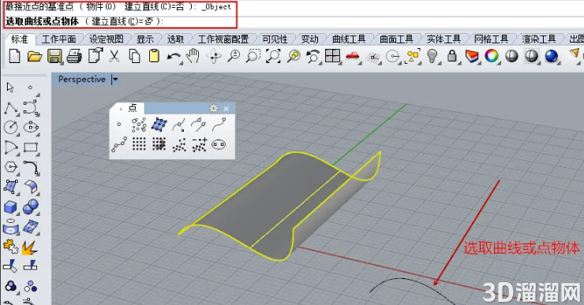Select the Rectangle tool in sidebar
This screenshot has width=584, height=305.
tap(31, 147)
